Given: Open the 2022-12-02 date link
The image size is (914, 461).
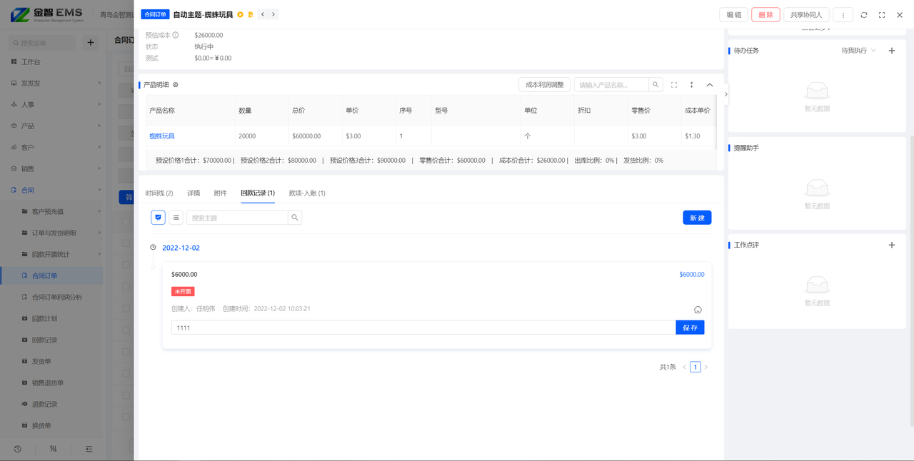Looking at the screenshot, I should click(x=181, y=248).
